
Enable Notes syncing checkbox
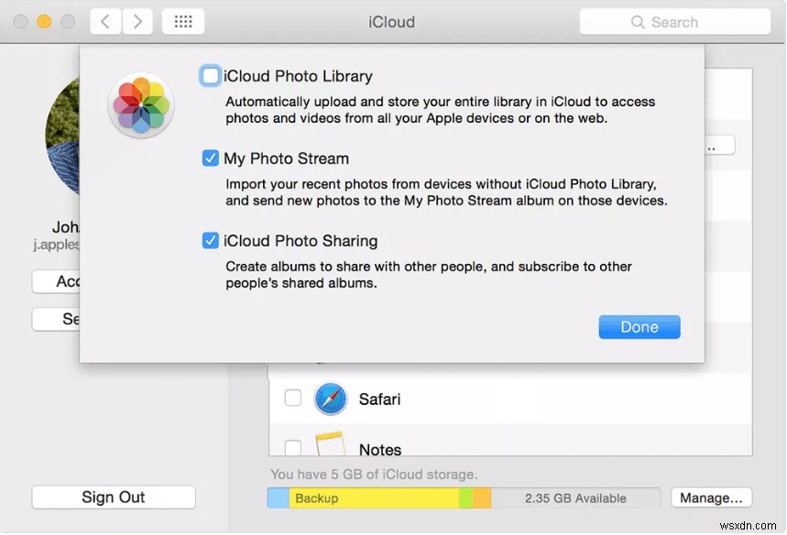pyautogui.click(x=292, y=448)
